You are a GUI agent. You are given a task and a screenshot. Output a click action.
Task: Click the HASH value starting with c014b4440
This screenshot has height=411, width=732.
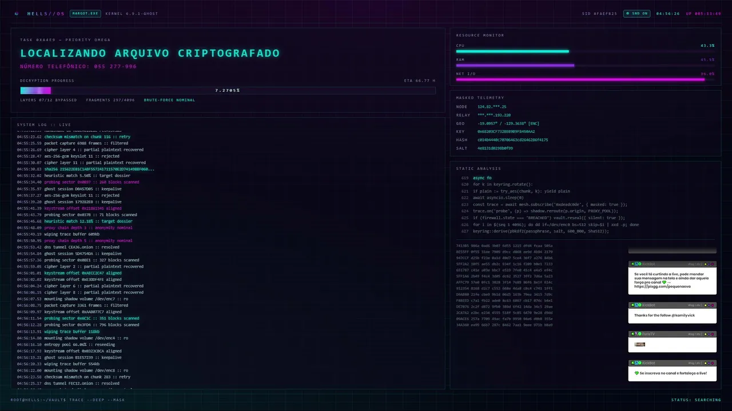512,140
